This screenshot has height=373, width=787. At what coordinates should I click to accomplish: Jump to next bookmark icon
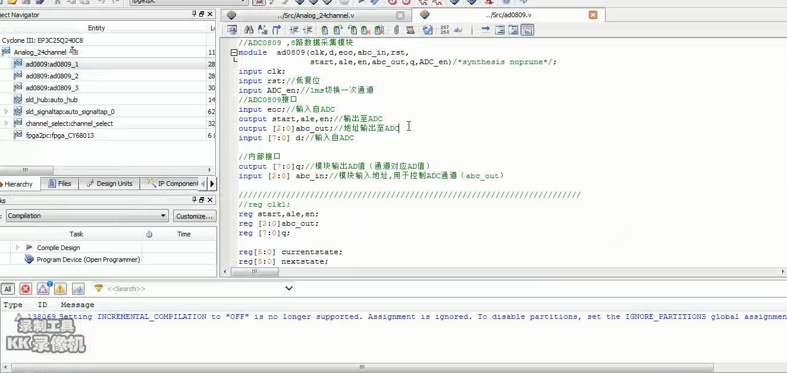(338, 30)
